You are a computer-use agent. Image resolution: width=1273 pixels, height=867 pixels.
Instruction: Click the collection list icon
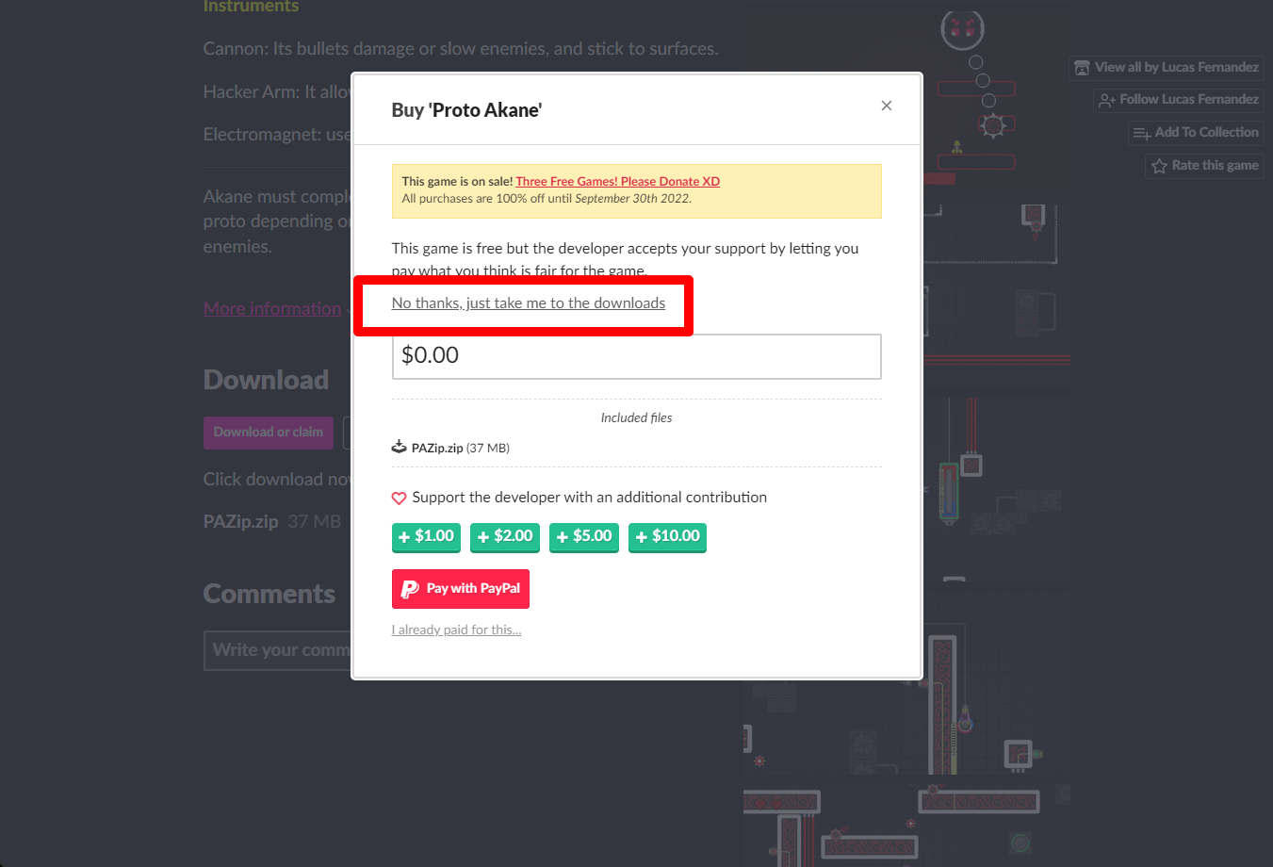point(1142,133)
